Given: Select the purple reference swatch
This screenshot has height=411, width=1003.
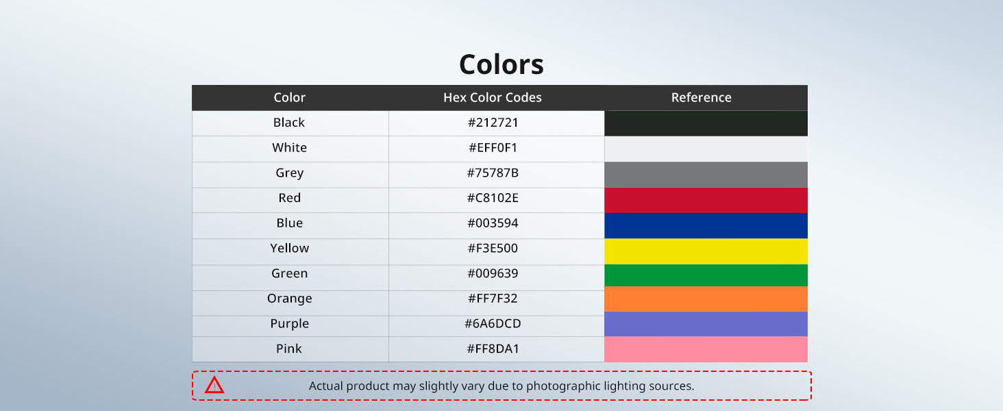Looking at the screenshot, I should click(706, 324).
